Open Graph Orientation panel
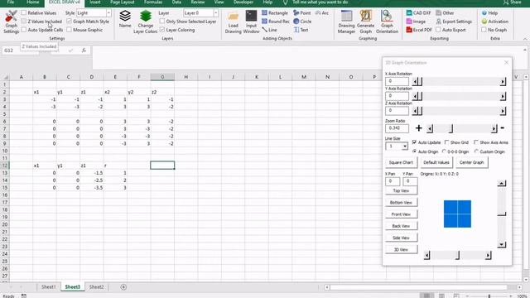 pyautogui.click(x=387, y=22)
